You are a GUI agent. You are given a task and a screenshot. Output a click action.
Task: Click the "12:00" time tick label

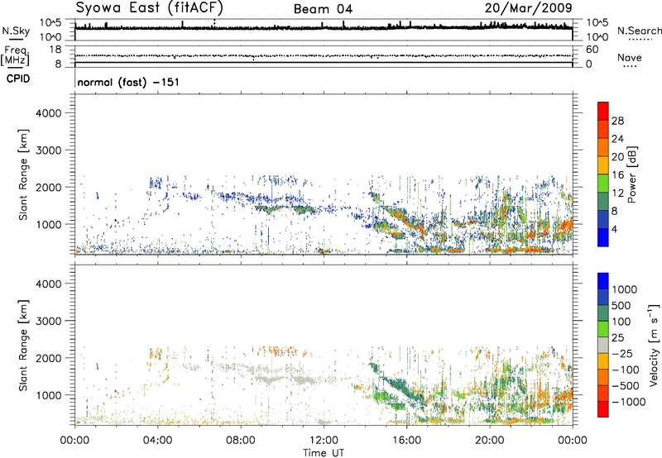[x=324, y=441]
